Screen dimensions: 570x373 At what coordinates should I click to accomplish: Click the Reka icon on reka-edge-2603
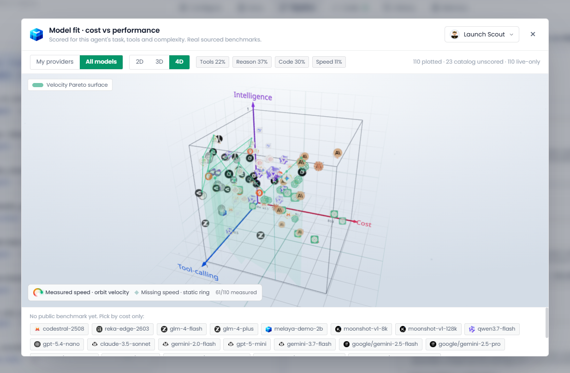pos(99,329)
